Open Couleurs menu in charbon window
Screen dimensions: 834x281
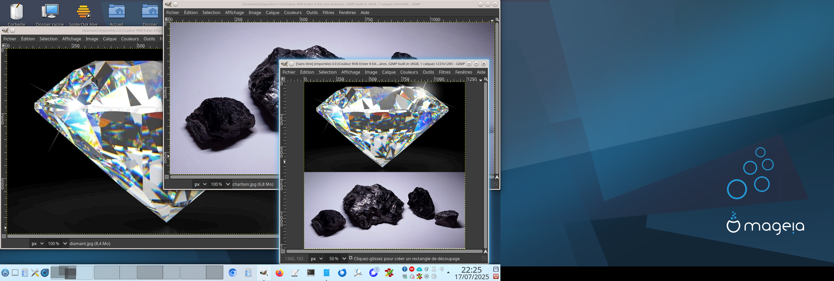[293, 12]
